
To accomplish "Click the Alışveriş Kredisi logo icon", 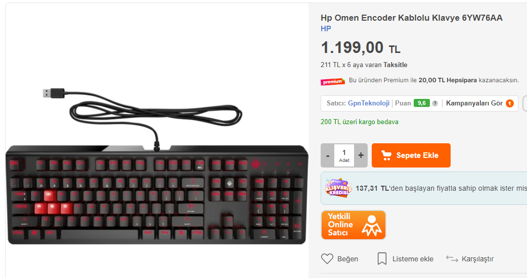I will click(338, 188).
